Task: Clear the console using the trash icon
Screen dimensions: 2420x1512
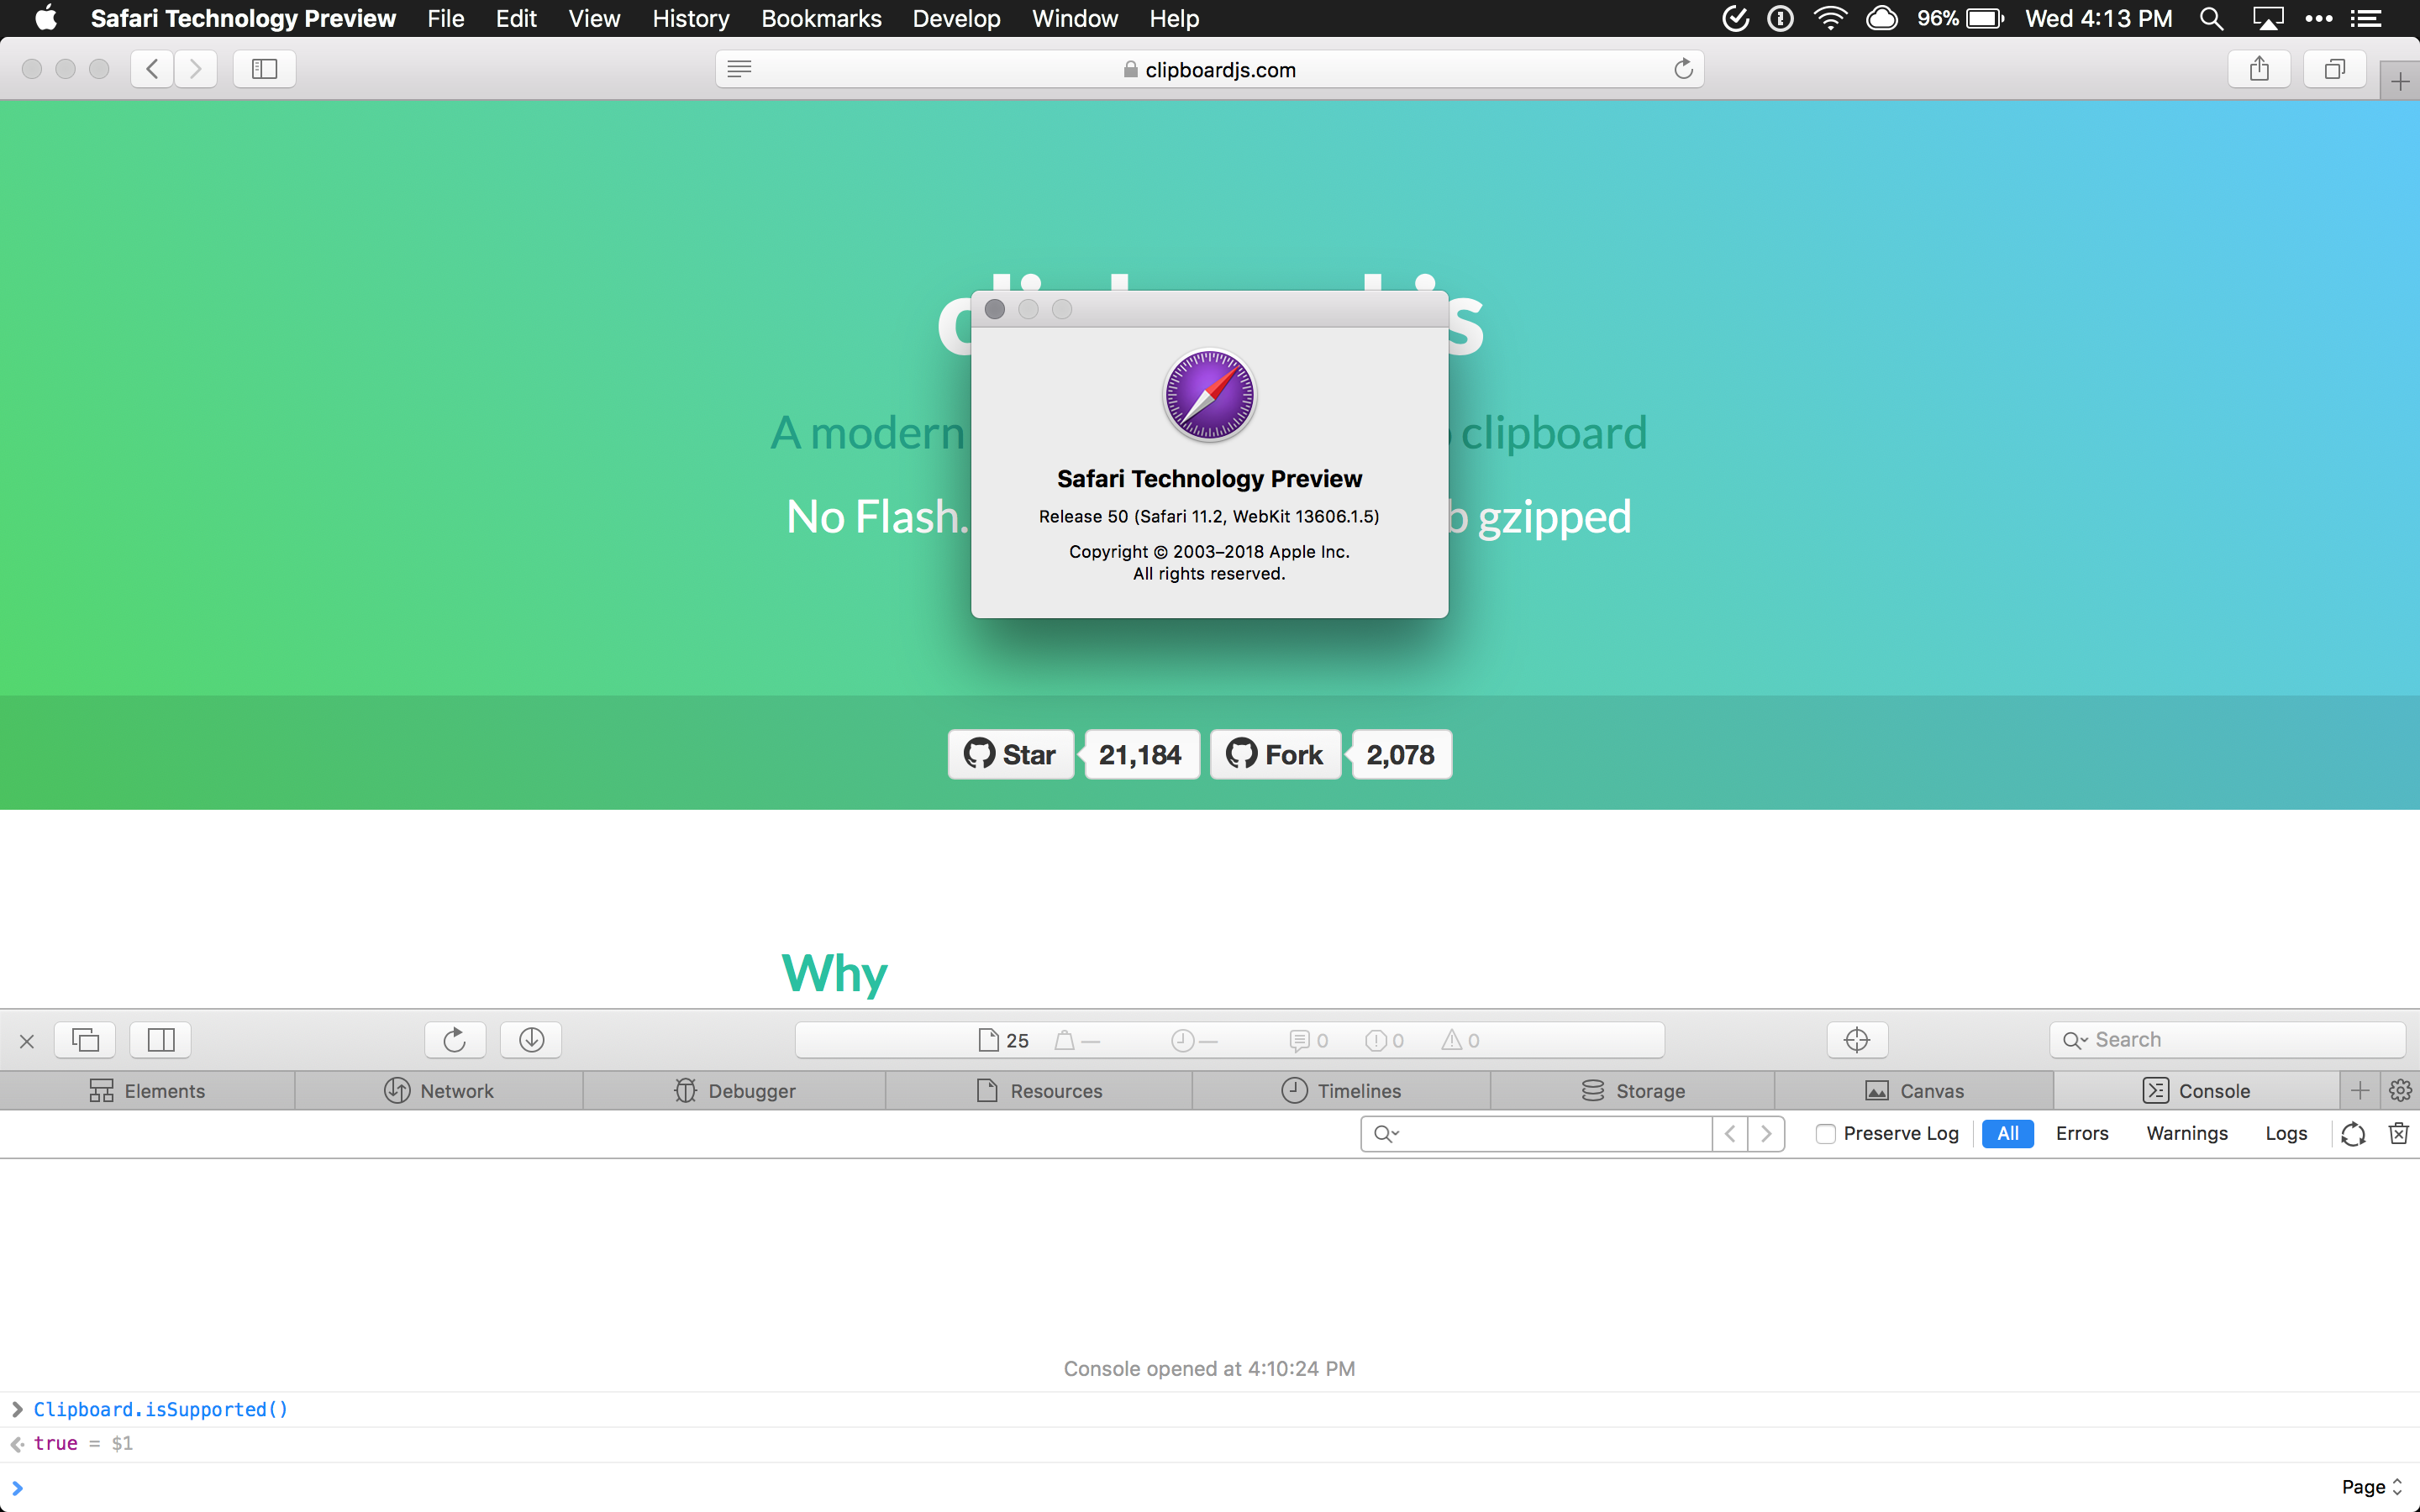Action: pos(2397,1133)
